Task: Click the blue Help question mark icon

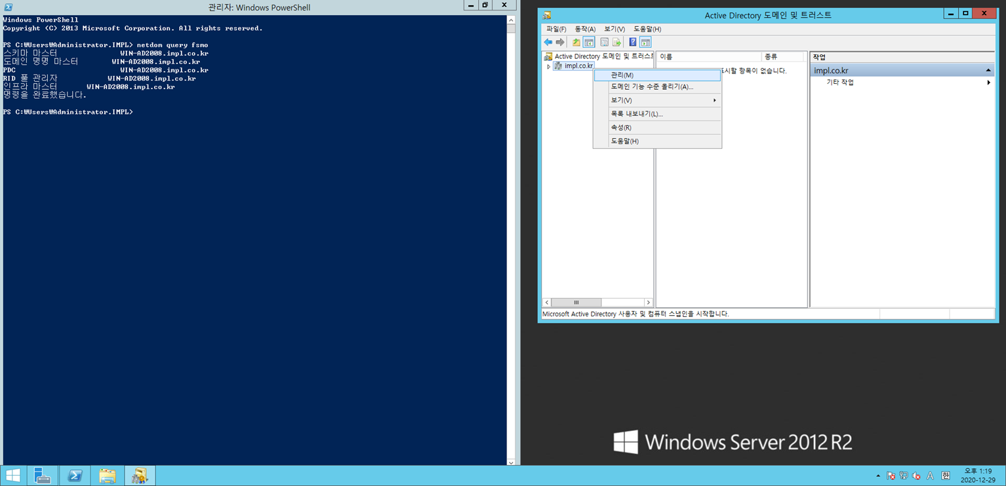Action: pos(633,42)
